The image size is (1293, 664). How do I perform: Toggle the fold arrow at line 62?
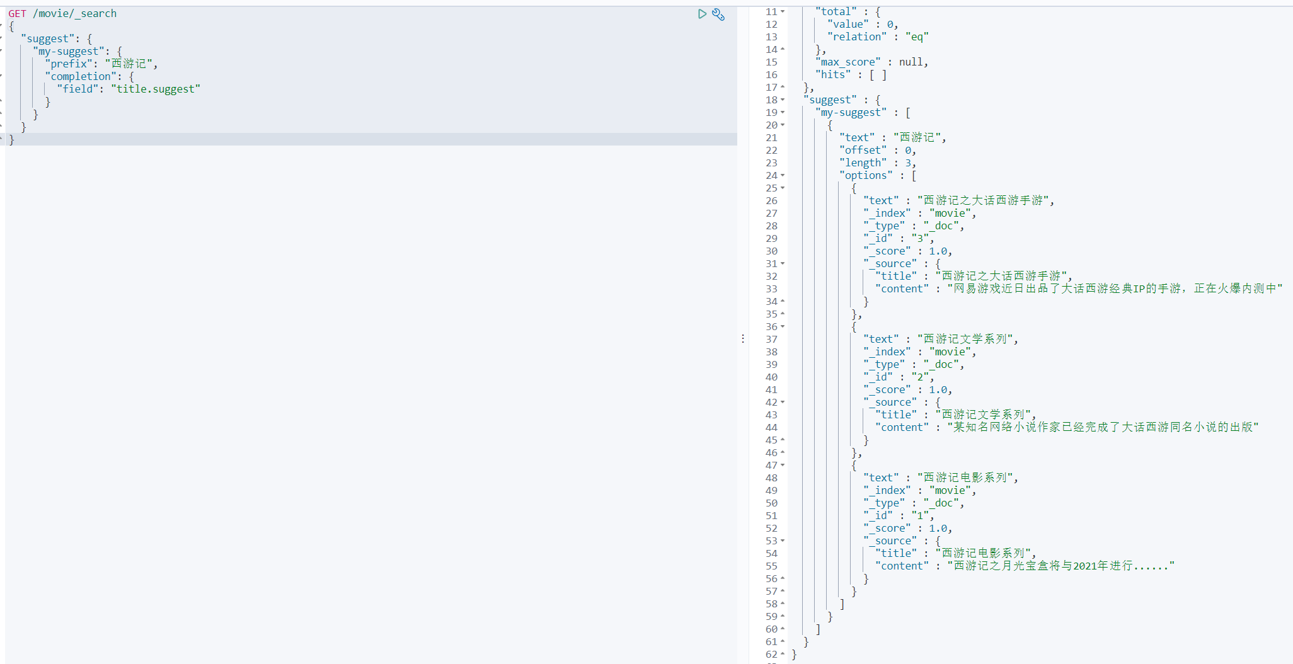(783, 654)
